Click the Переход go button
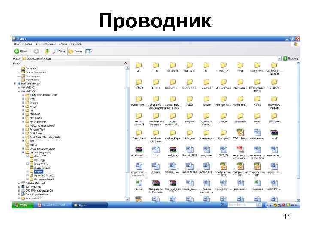Screen dimensions: 309x232 coord(291,58)
